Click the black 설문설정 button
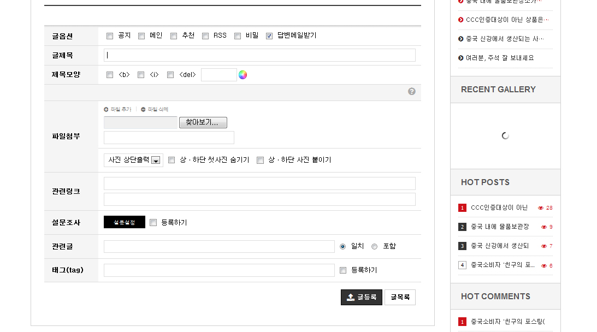 tap(125, 222)
